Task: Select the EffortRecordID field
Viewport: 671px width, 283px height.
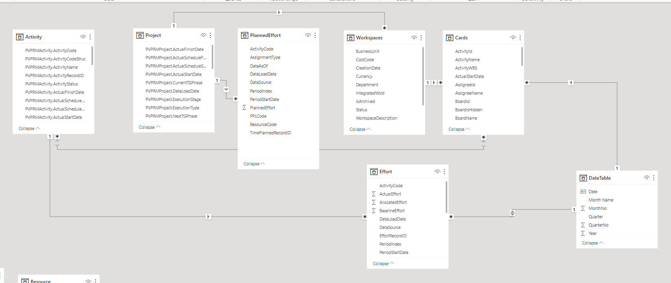Action: coord(393,236)
